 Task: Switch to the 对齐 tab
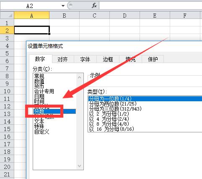tap(63, 59)
